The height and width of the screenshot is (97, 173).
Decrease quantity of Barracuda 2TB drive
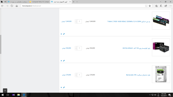coord(76,76)
